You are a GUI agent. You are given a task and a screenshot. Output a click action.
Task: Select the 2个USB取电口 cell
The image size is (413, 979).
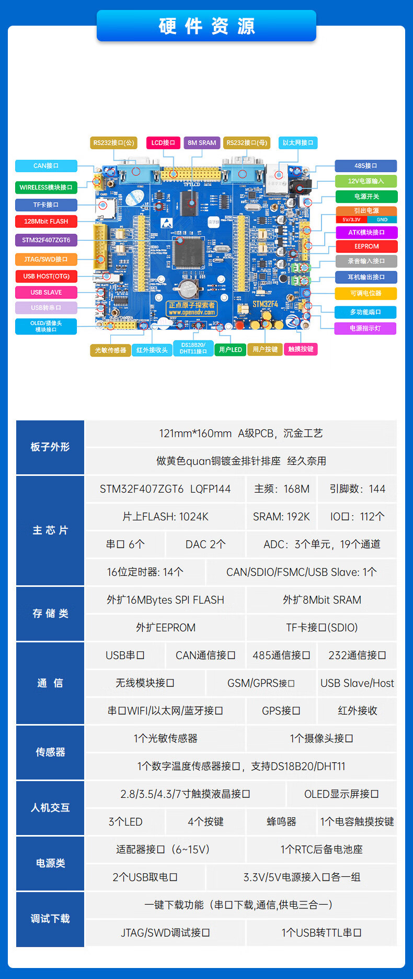point(145,877)
